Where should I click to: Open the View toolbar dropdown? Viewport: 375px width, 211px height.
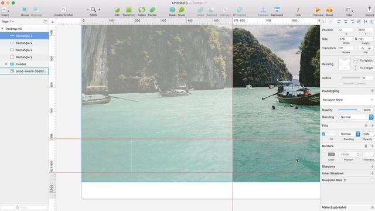coord(349,10)
